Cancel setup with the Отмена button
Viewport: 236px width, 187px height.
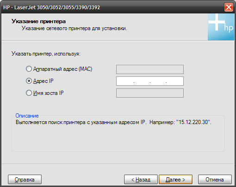[215, 180]
